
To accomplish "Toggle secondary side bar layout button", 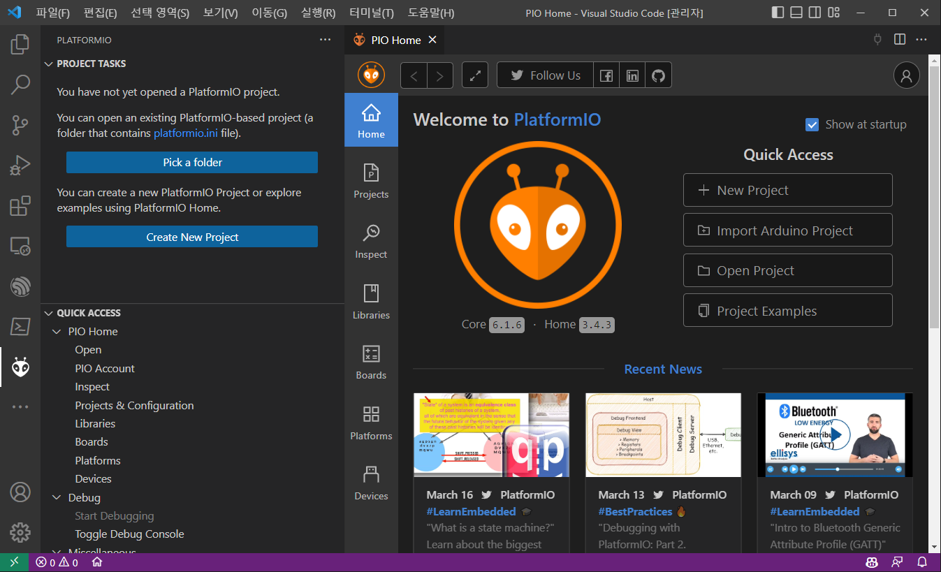I will 815,13.
